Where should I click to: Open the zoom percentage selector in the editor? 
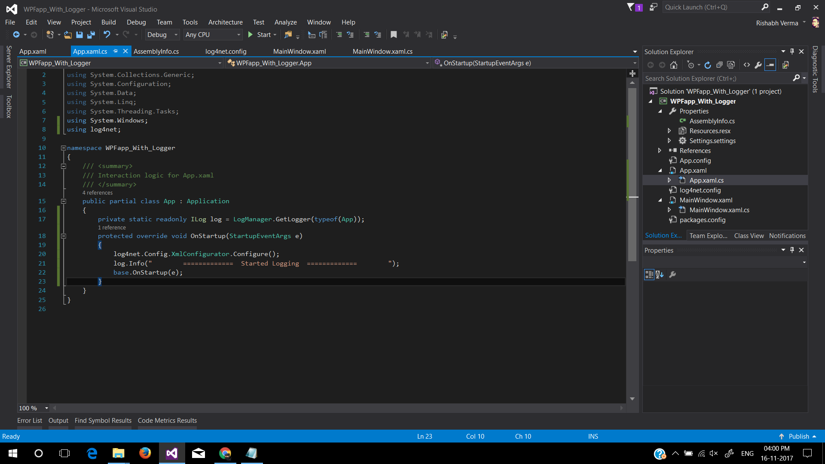click(x=32, y=408)
